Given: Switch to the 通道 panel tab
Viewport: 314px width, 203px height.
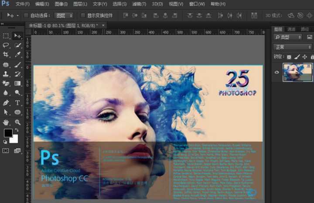Looking at the screenshot, I should tap(291, 29).
